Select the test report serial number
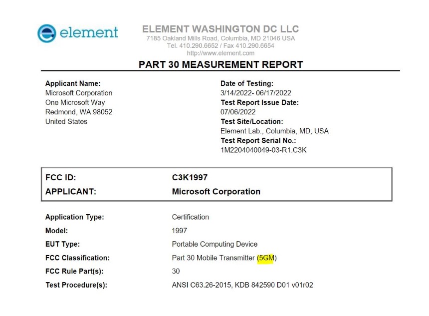Viewport: 429px width, 316px height. (x=263, y=150)
